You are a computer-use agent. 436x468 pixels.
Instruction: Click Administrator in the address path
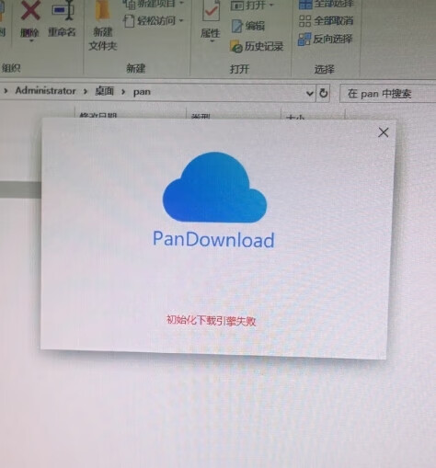pyautogui.click(x=45, y=91)
